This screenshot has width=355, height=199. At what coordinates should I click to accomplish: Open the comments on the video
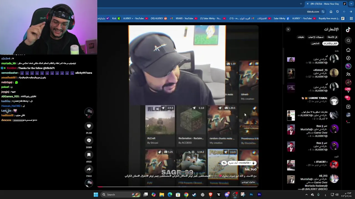[x=89, y=140]
